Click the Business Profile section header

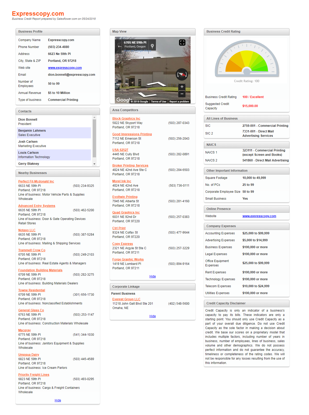tap(58, 32)
